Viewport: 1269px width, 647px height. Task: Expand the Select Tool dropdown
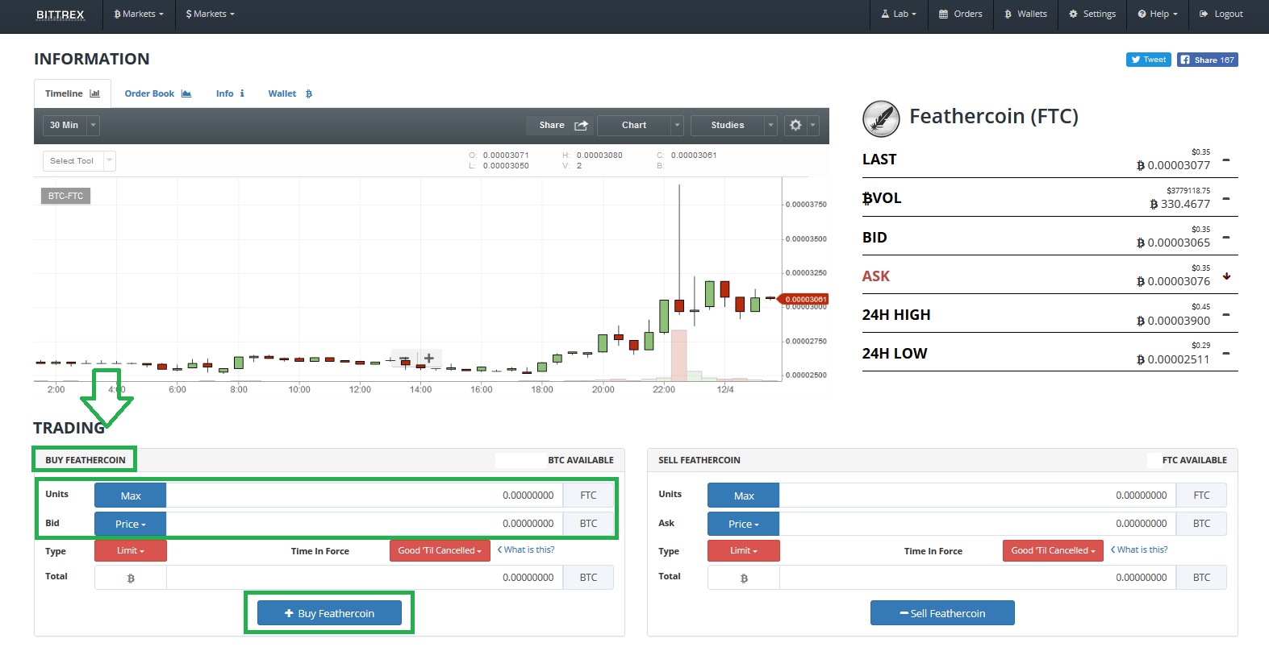point(110,161)
